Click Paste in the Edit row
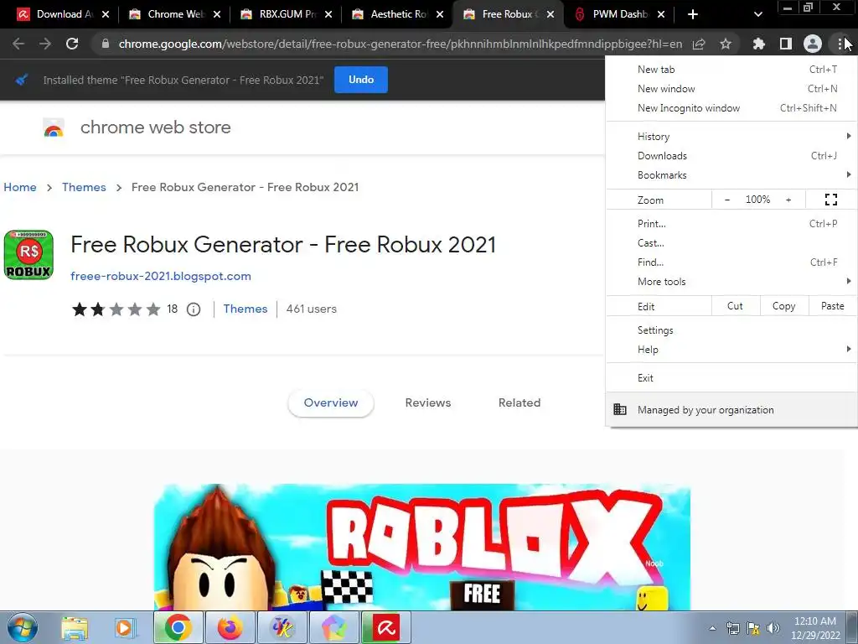This screenshot has width=858, height=644. click(x=833, y=306)
